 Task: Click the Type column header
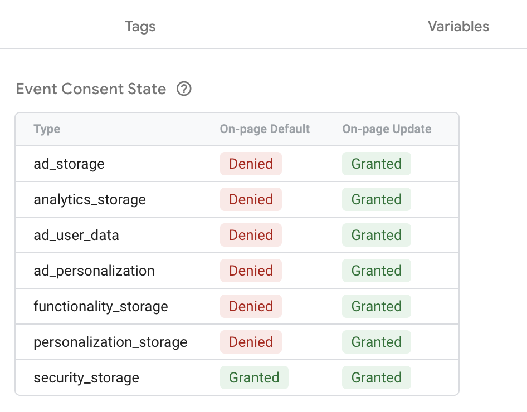pos(46,129)
